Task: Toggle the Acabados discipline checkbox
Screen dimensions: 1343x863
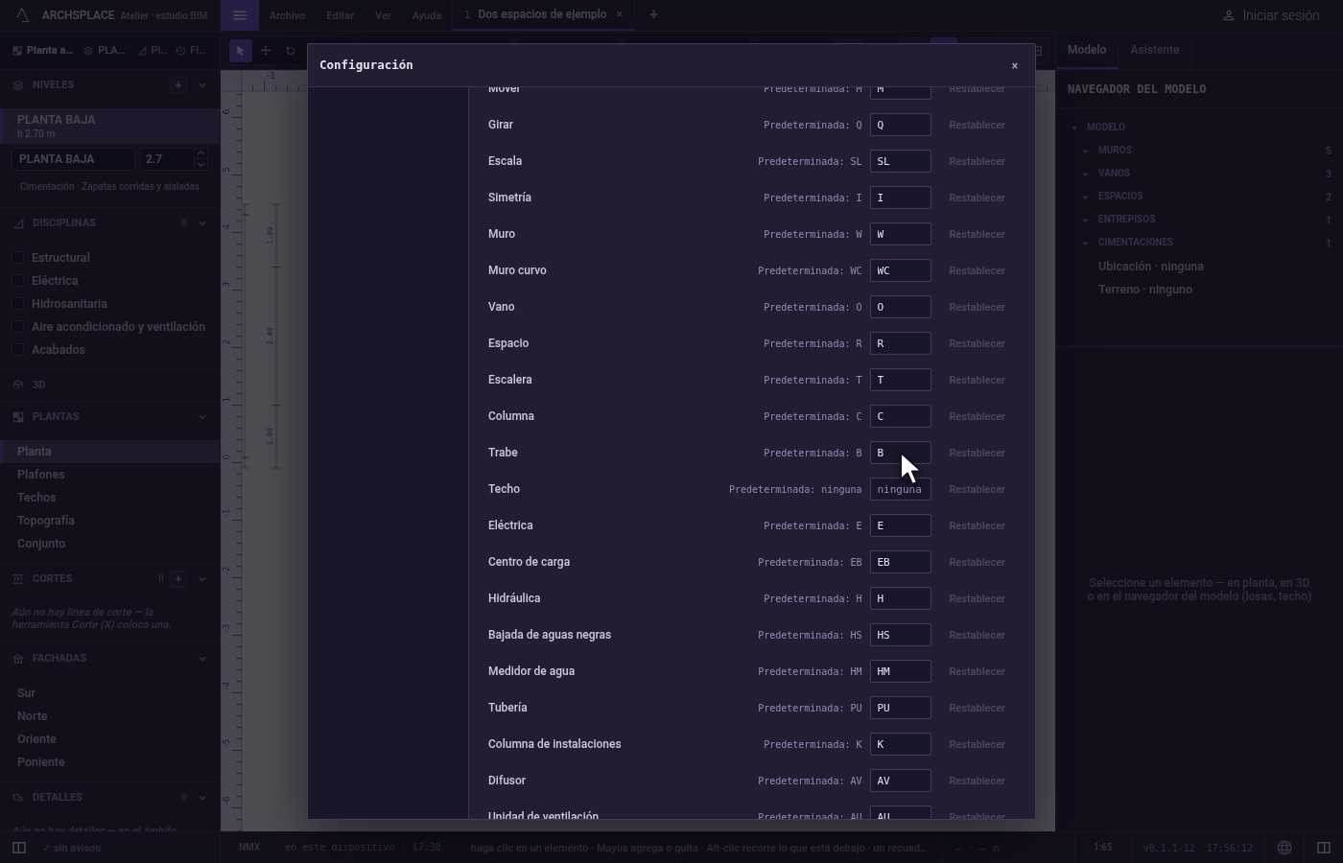Action: [17, 350]
